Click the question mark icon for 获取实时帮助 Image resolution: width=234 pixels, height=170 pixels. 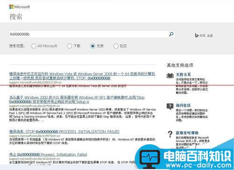[170, 134]
